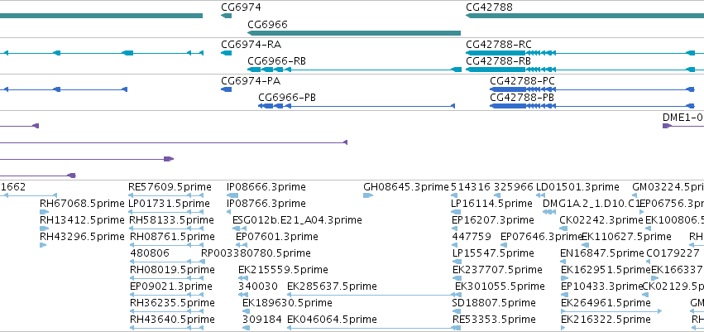Click the EK162951.5prime EST label
Screen dimensions: 704x332
click(x=606, y=270)
